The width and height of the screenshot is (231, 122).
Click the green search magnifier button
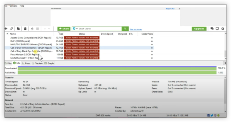[125, 29]
